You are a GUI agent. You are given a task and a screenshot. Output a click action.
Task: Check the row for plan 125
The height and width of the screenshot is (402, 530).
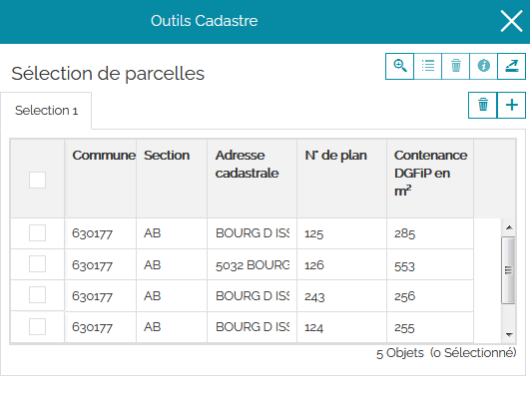[37, 233]
